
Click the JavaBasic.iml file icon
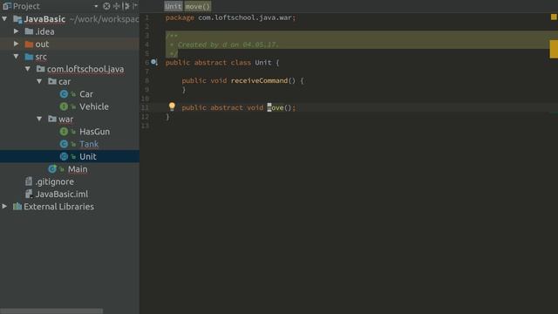coord(29,194)
